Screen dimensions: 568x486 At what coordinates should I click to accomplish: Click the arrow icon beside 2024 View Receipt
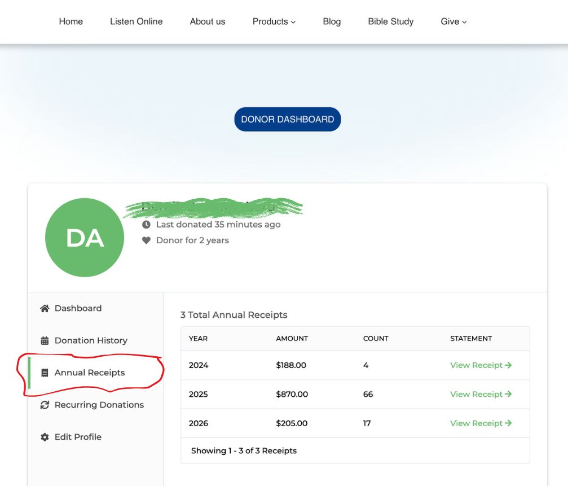pyautogui.click(x=508, y=365)
